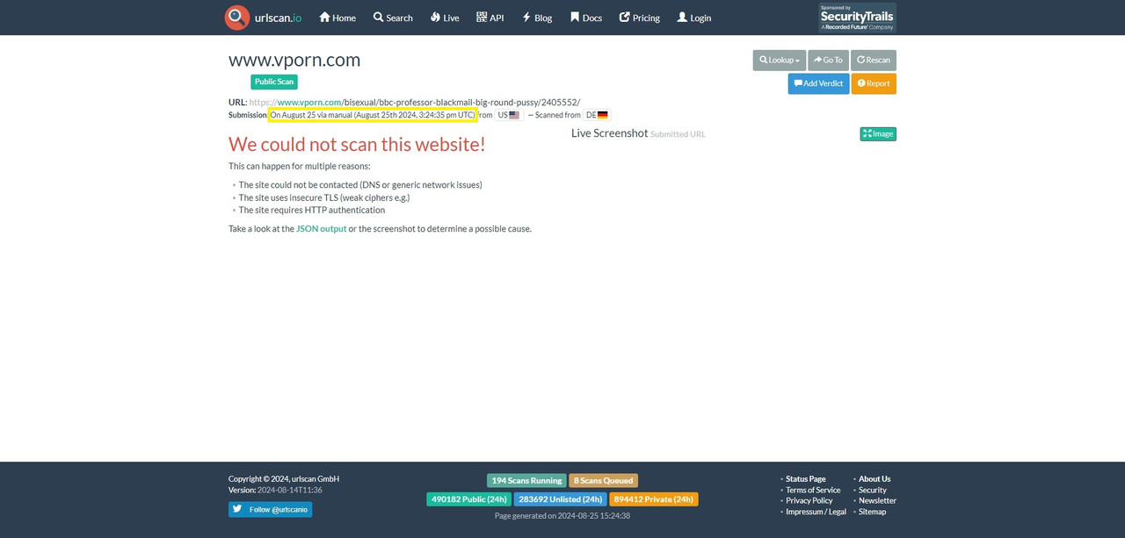Click the HTTP authentication reason line
The width and height of the screenshot is (1125, 538).
(312, 210)
